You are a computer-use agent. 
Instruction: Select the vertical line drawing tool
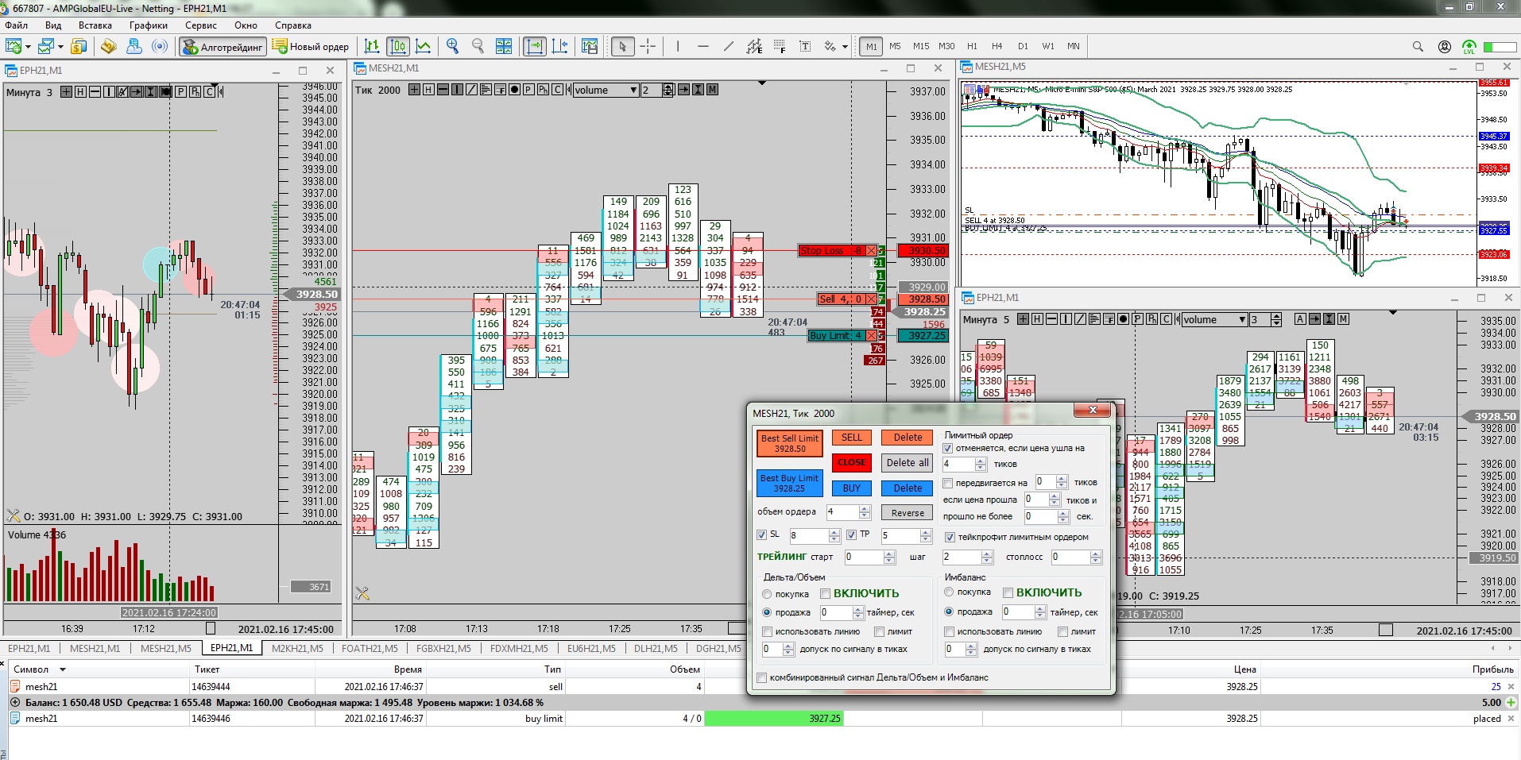pos(678,47)
